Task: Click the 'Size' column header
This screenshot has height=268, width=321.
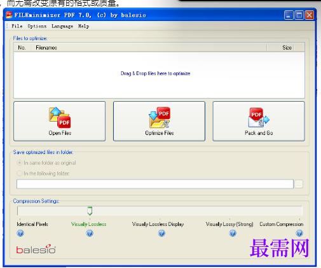Action: [280, 48]
